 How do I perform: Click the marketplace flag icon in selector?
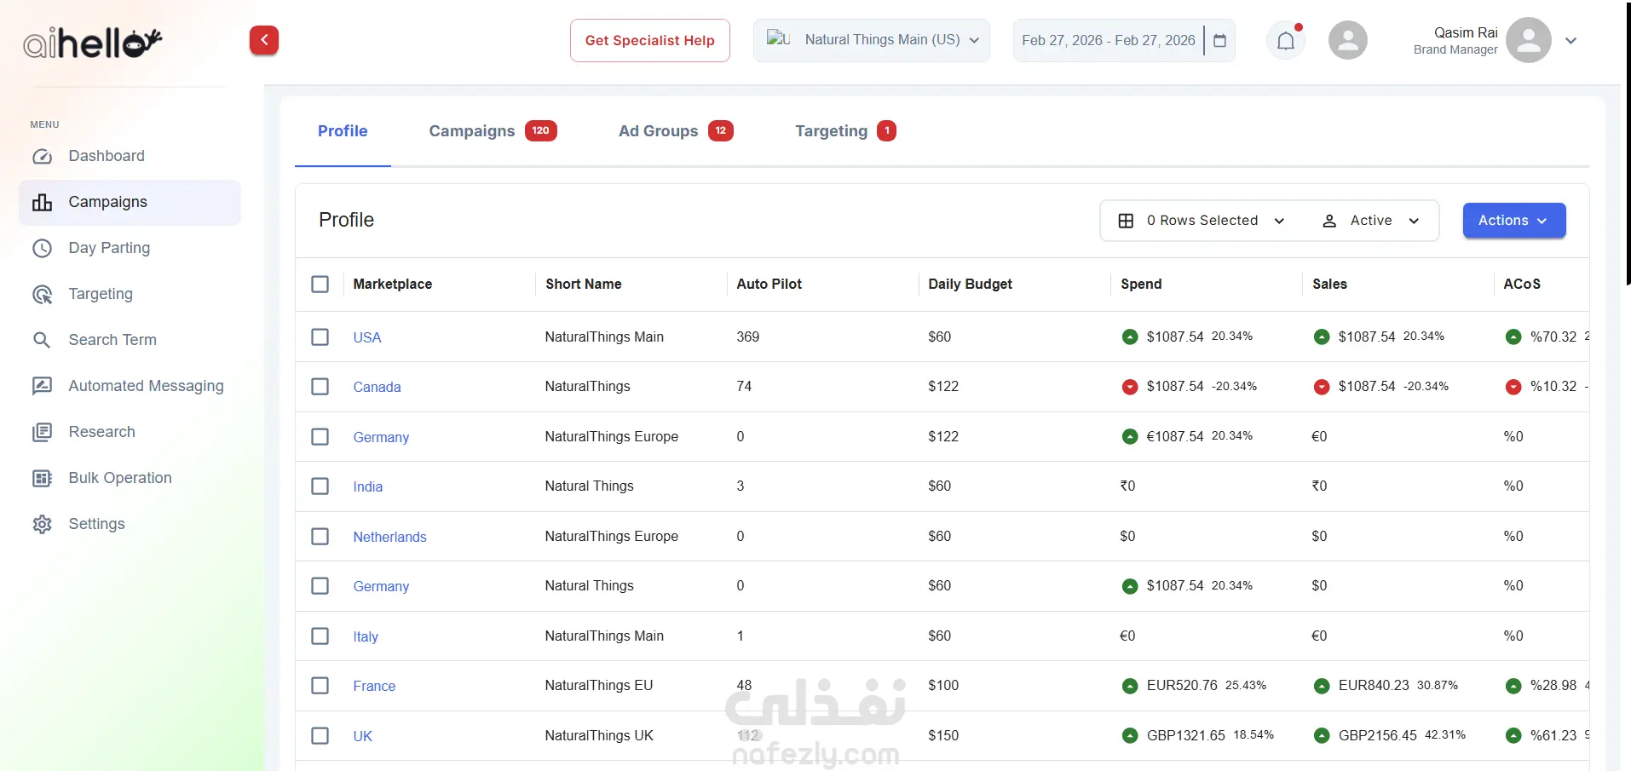point(779,39)
